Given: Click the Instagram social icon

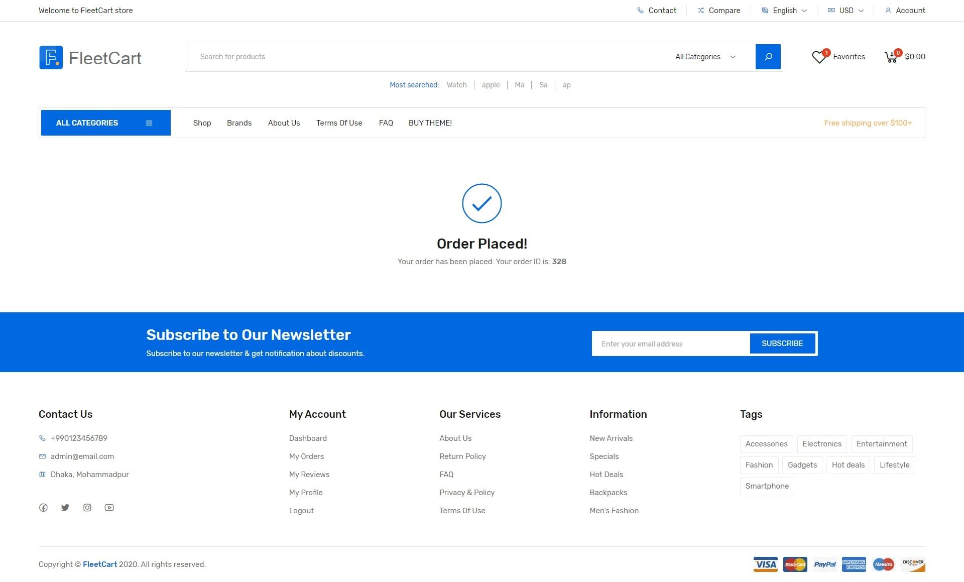Looking at the screenshot, I should (87, 507).
